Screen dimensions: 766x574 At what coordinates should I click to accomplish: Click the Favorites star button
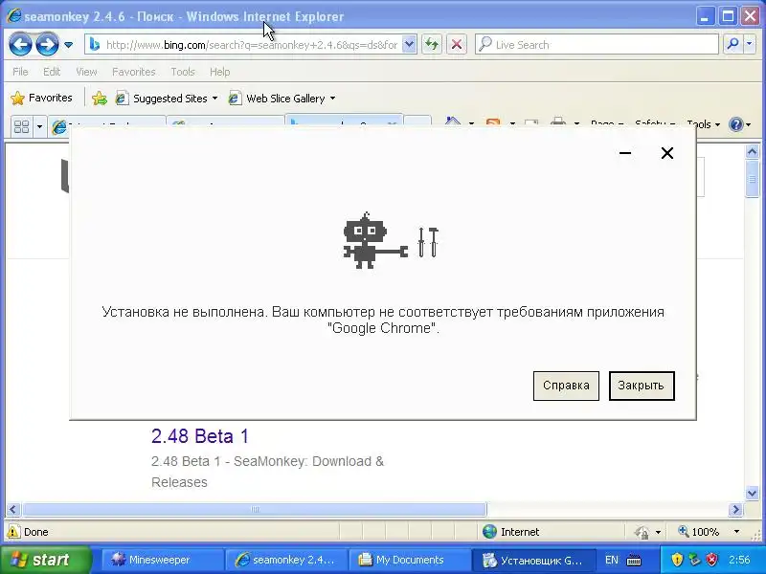(41, 99)
